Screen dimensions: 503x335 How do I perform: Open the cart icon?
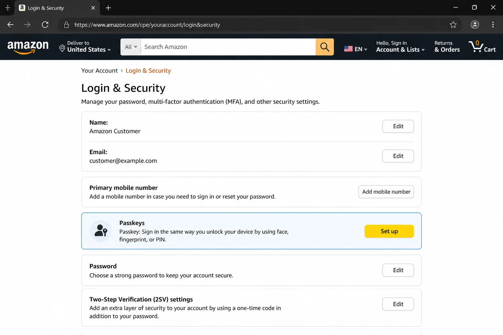(x=482, y=46)
